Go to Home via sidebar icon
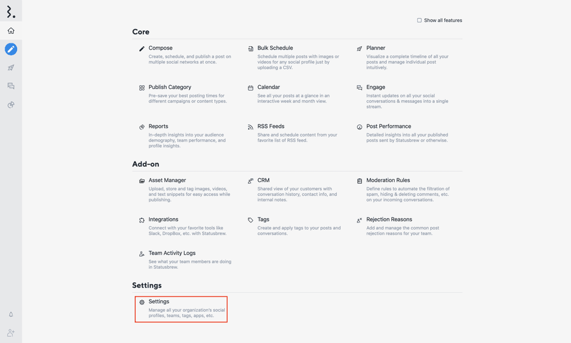Image resolution: width=571 pixels, height=343 pixels. coord(11,31)
